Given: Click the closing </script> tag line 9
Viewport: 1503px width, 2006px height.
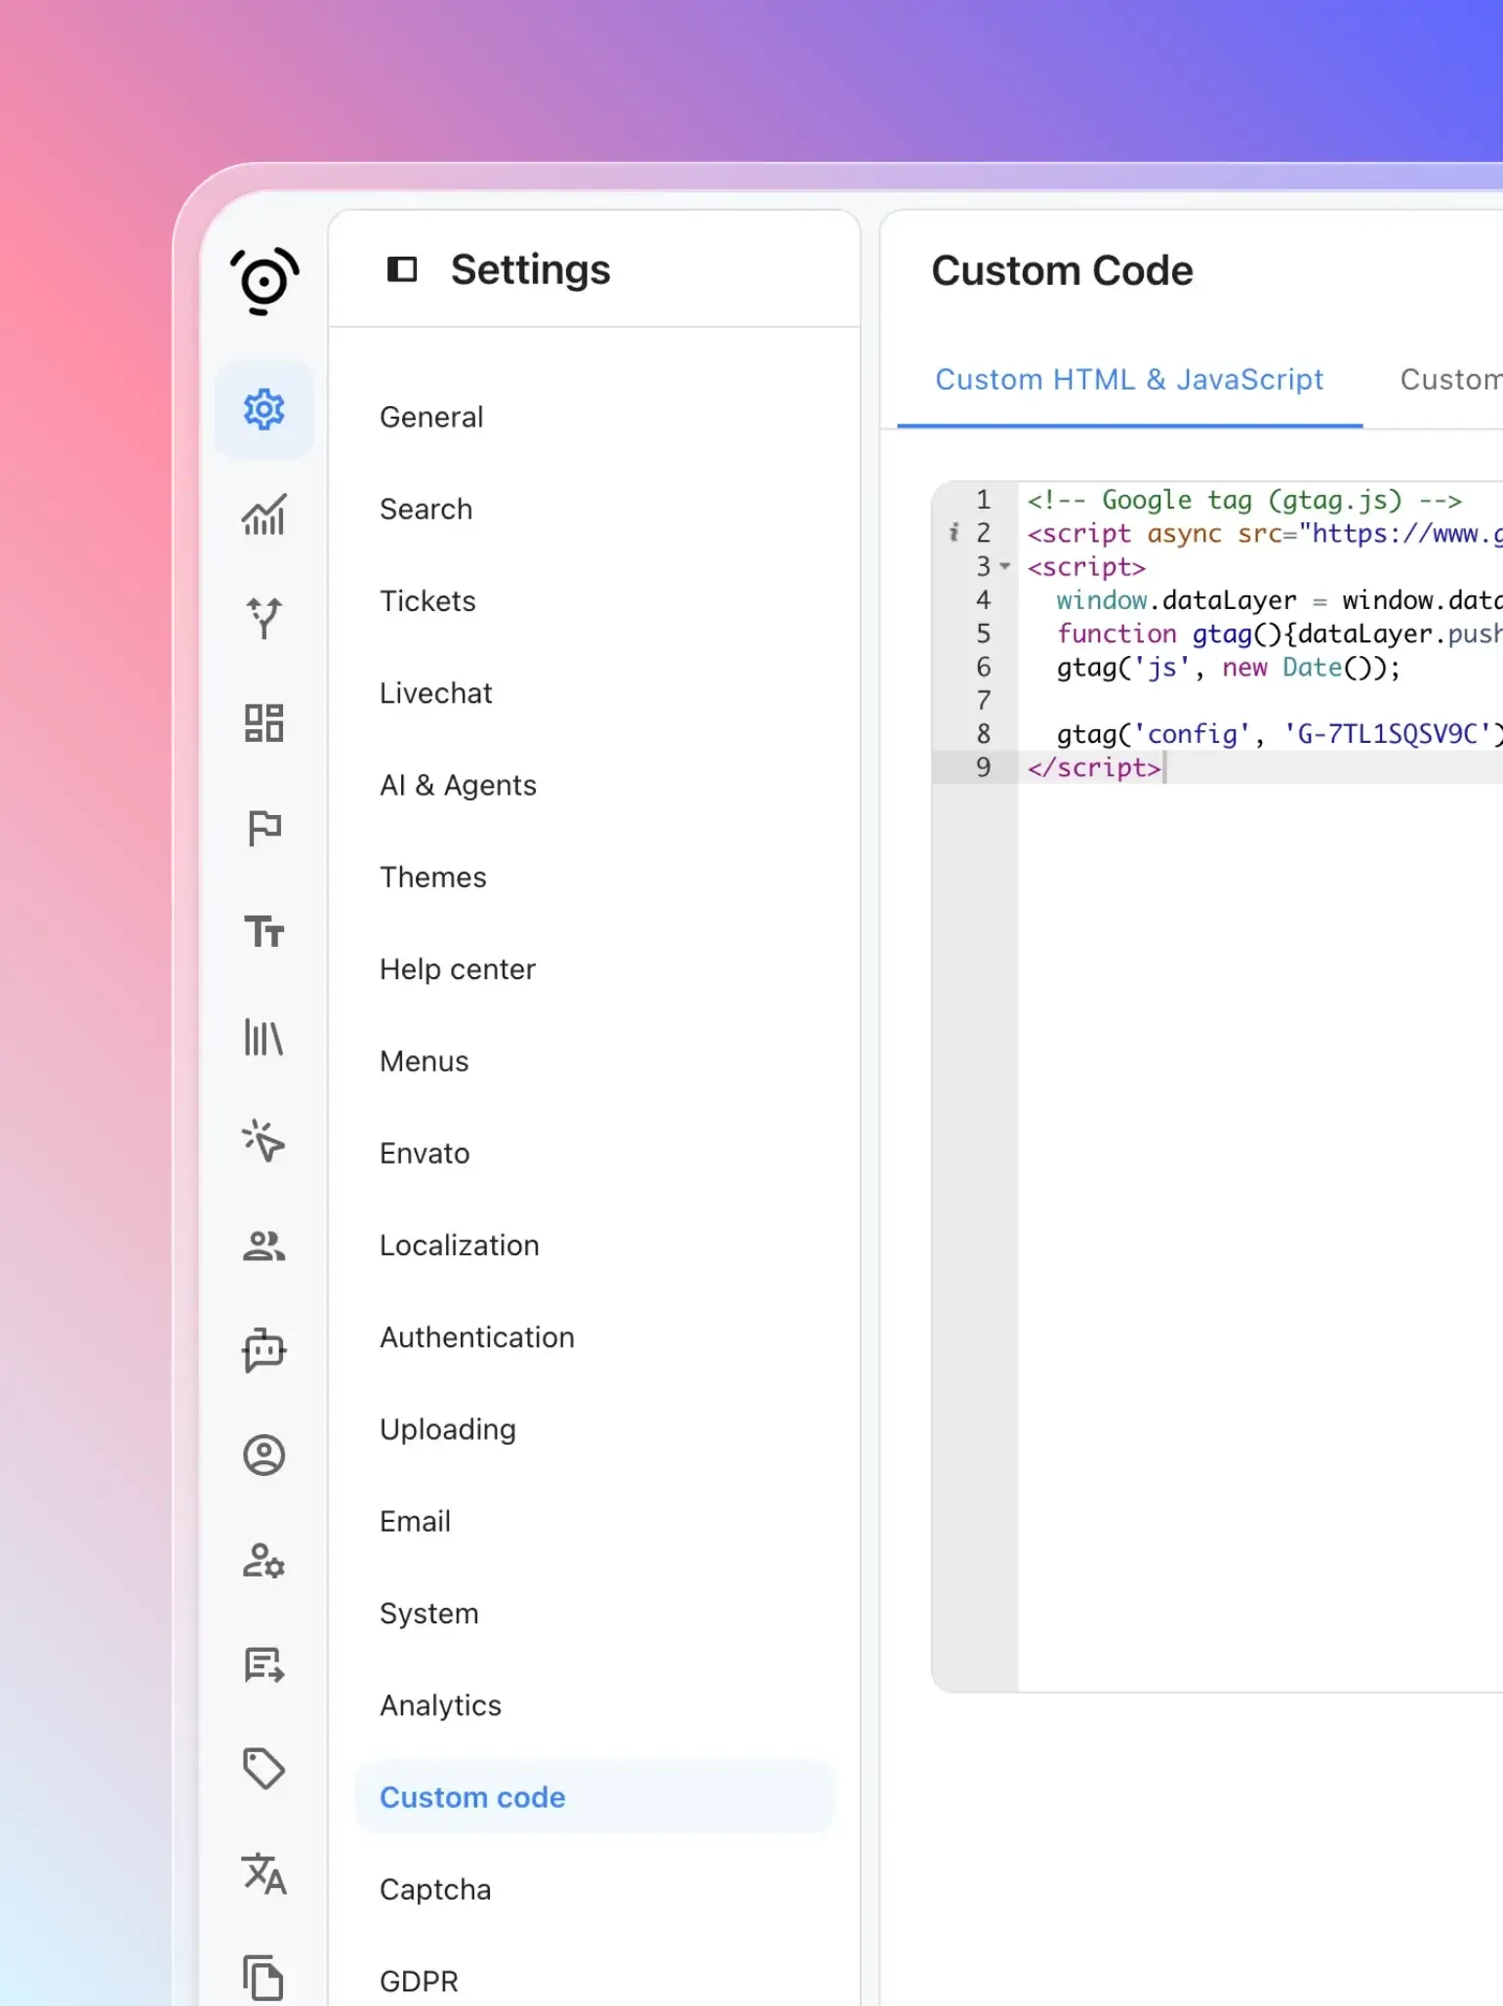Looking at the screenshot, I should pos(1093,767).
